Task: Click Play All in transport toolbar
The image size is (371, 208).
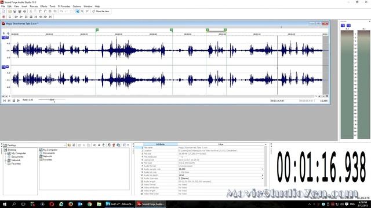Action: (x=16, y=17)
